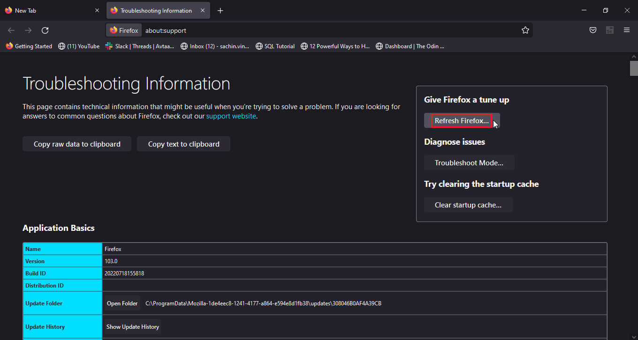Open a new tab with plus icon
This screenshot has height=340, width=638.
coord(220,11)
